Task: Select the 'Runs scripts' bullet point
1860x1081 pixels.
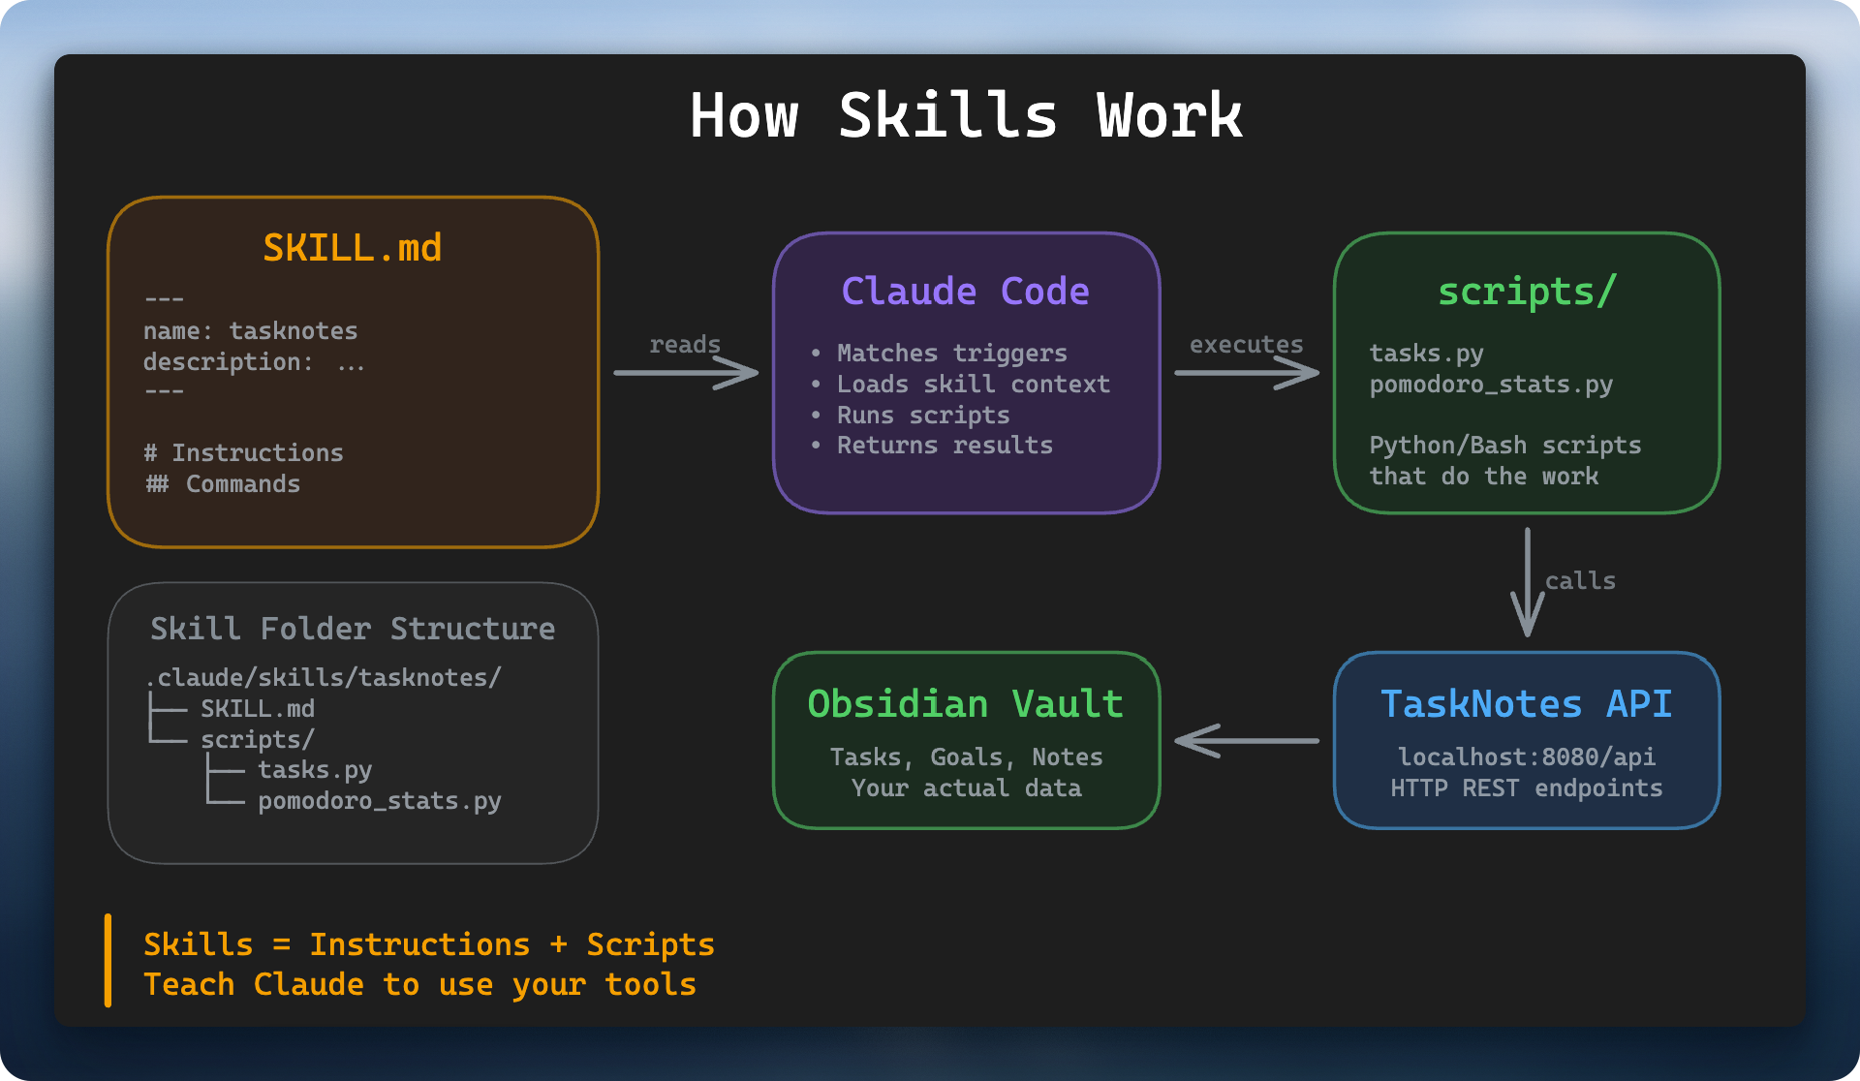Action: coord(922,415)
